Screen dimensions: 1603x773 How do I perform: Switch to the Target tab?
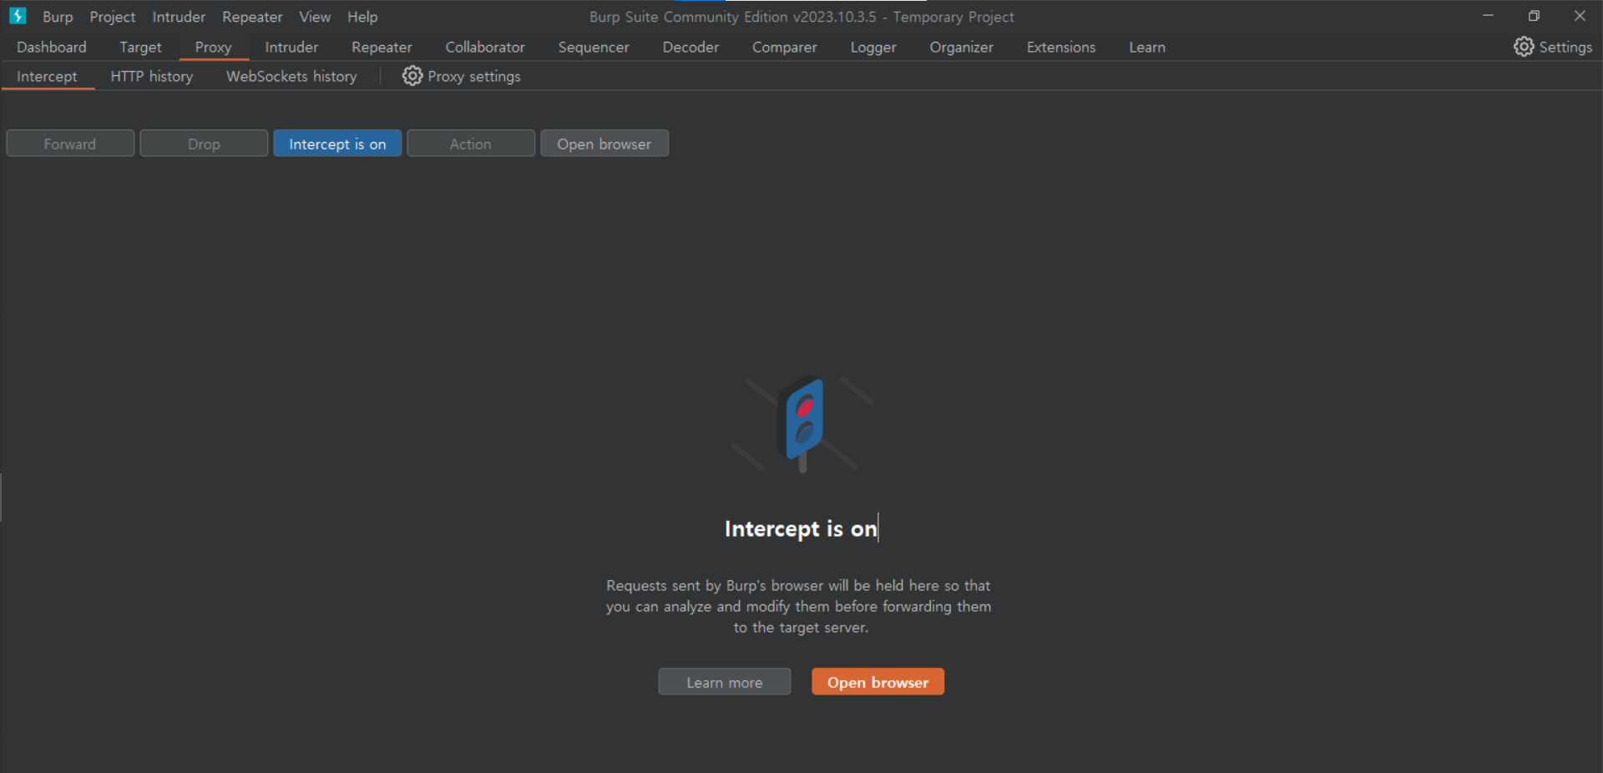point(140,47)
